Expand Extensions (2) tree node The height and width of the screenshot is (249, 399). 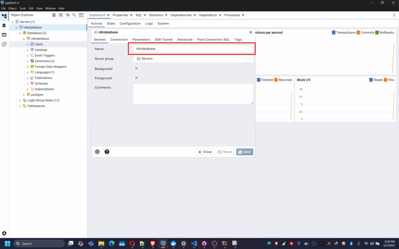[x=28, y=61]
